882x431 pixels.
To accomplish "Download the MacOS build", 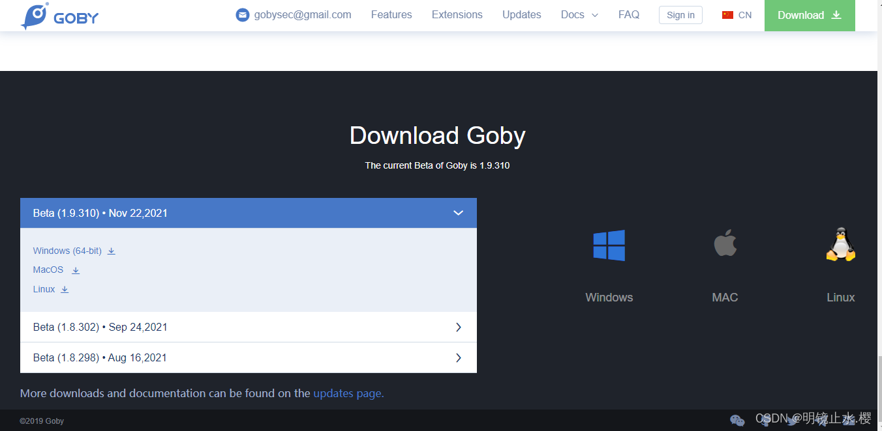I will tap(48, 270).
